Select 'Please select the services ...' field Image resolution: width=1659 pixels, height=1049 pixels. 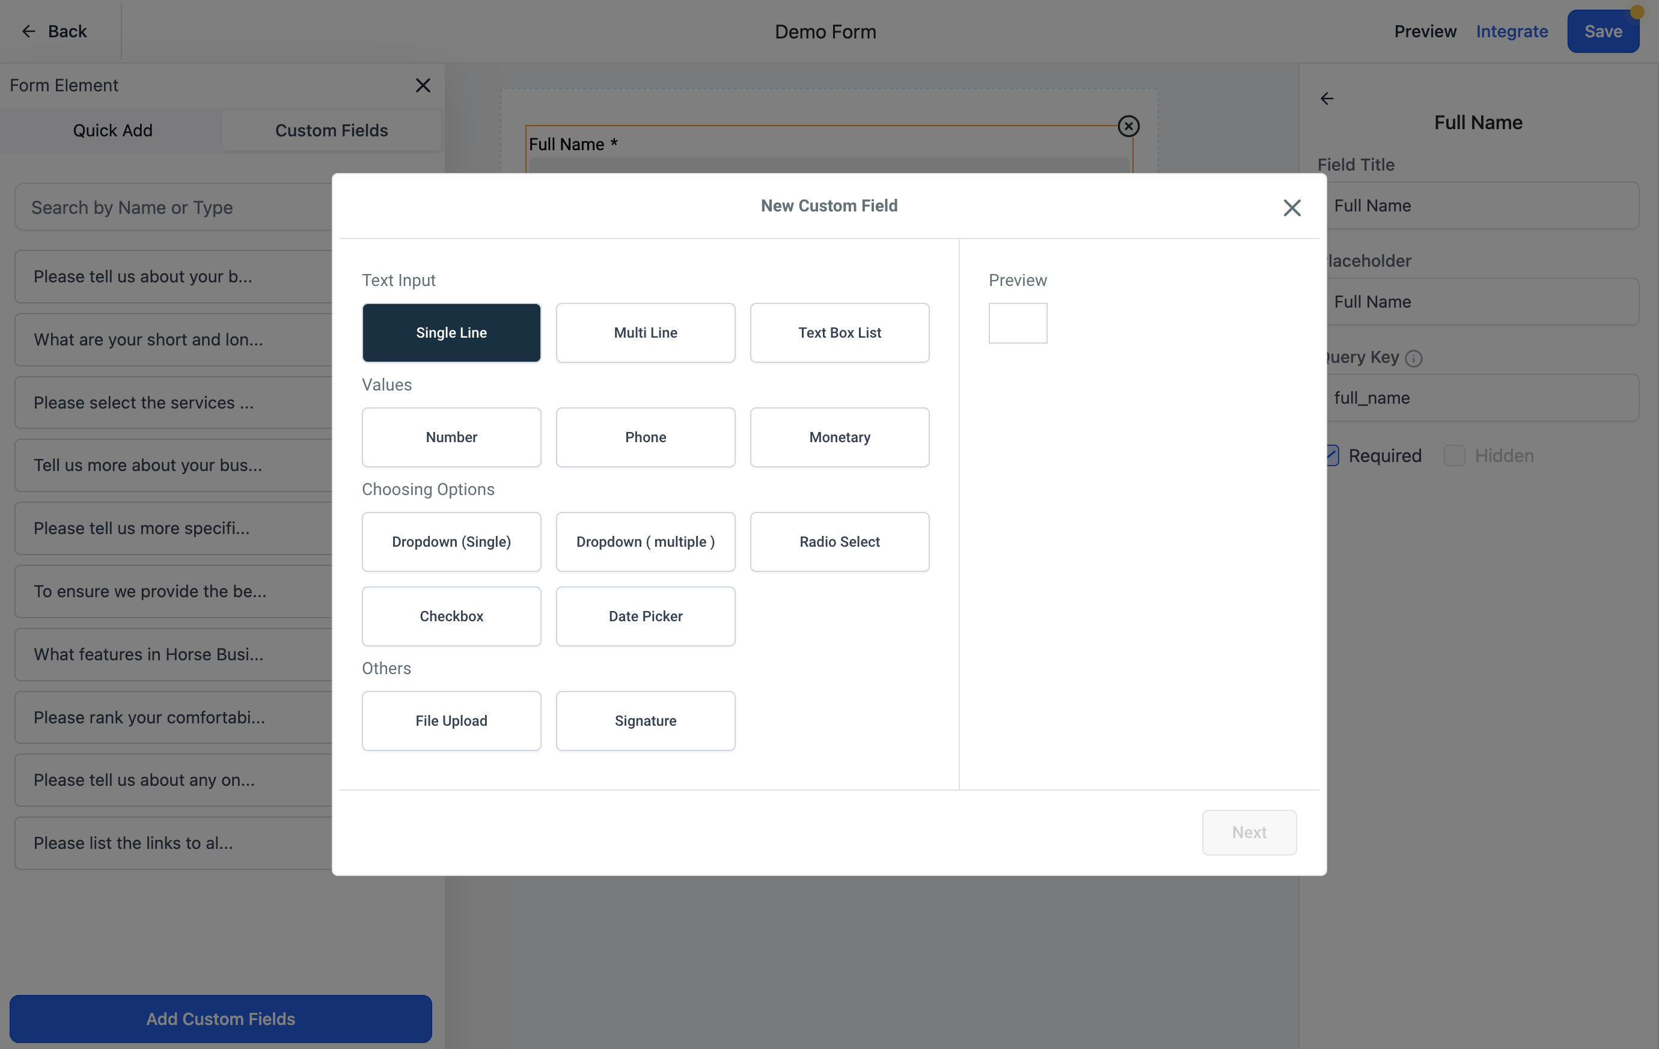[174, 403]
